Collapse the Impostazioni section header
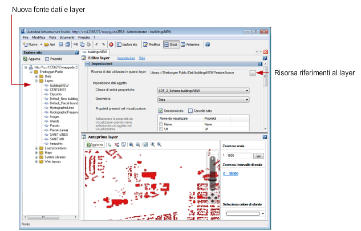 [87, 64]
